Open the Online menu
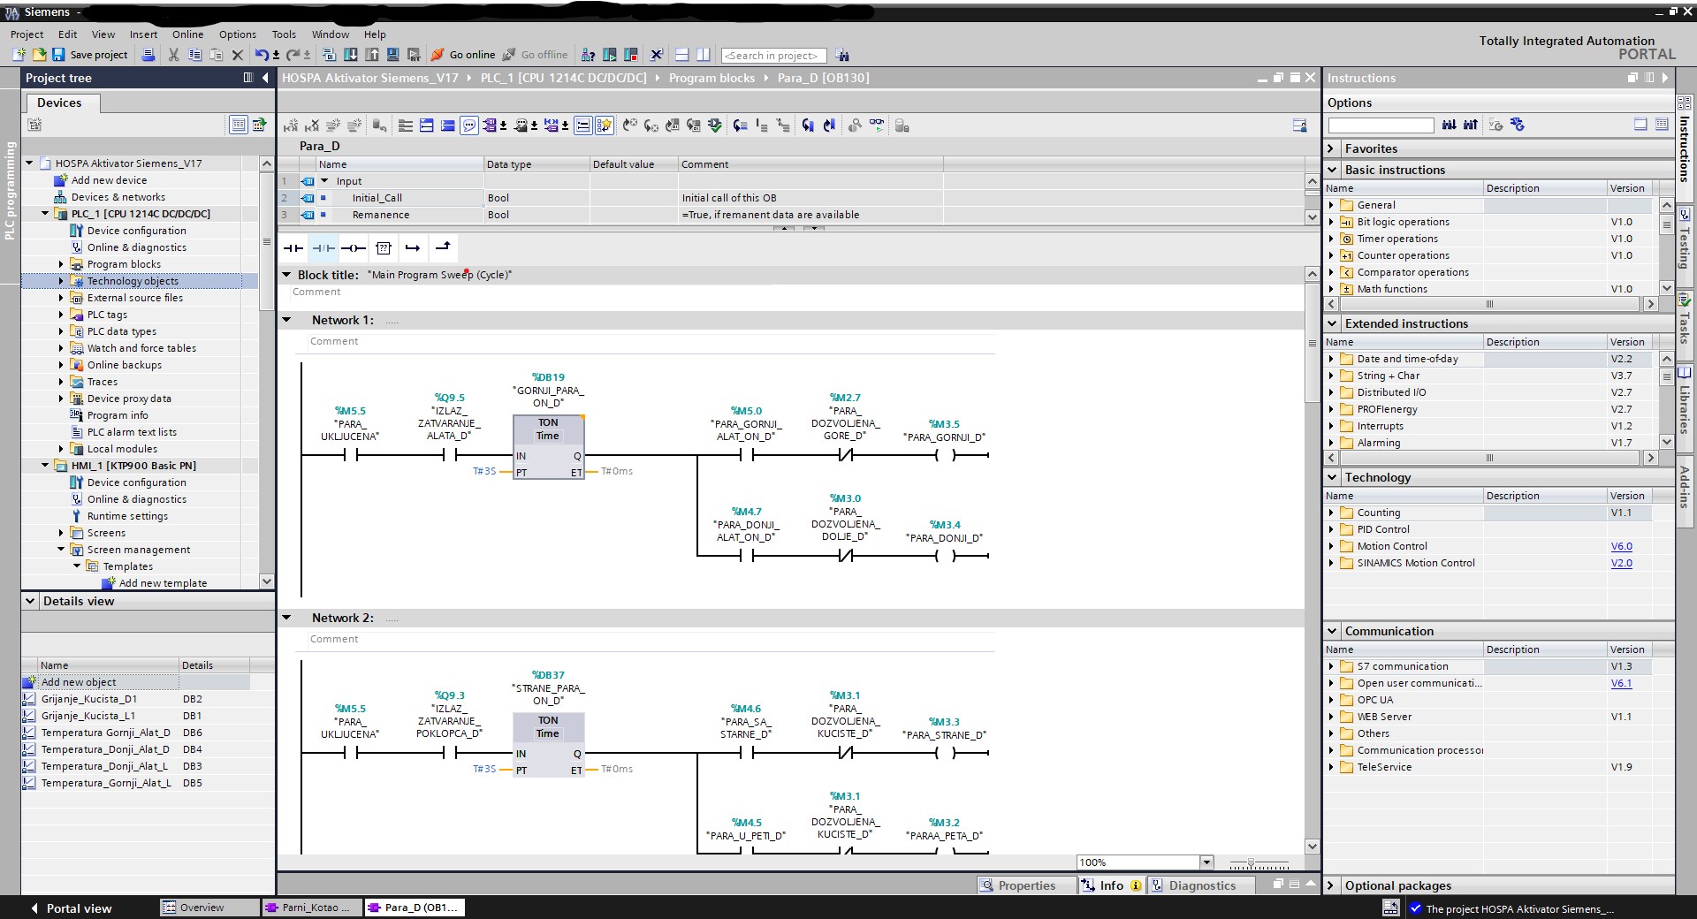Image resolution: width=1697 pixels, height=919 pixels. tap(187, 34)
